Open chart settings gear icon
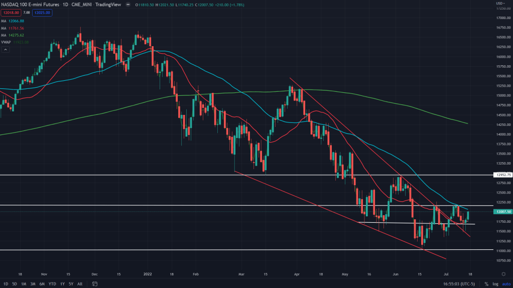 [503, 274]
